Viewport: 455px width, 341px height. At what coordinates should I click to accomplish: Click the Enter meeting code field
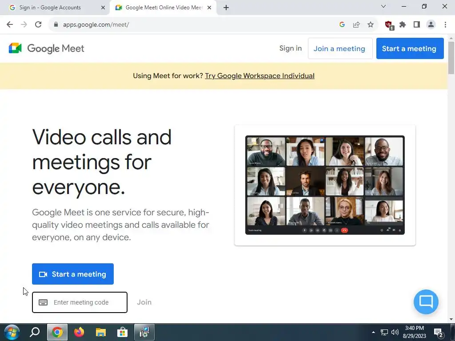tap(80, 302)
